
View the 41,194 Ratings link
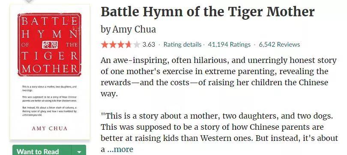tap(229, 45)
